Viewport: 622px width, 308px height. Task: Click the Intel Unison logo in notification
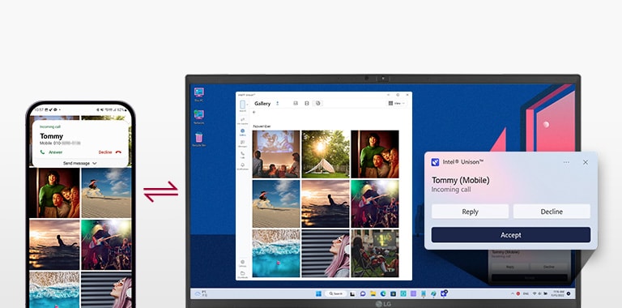pyautogui.click(x=435, y=162)
